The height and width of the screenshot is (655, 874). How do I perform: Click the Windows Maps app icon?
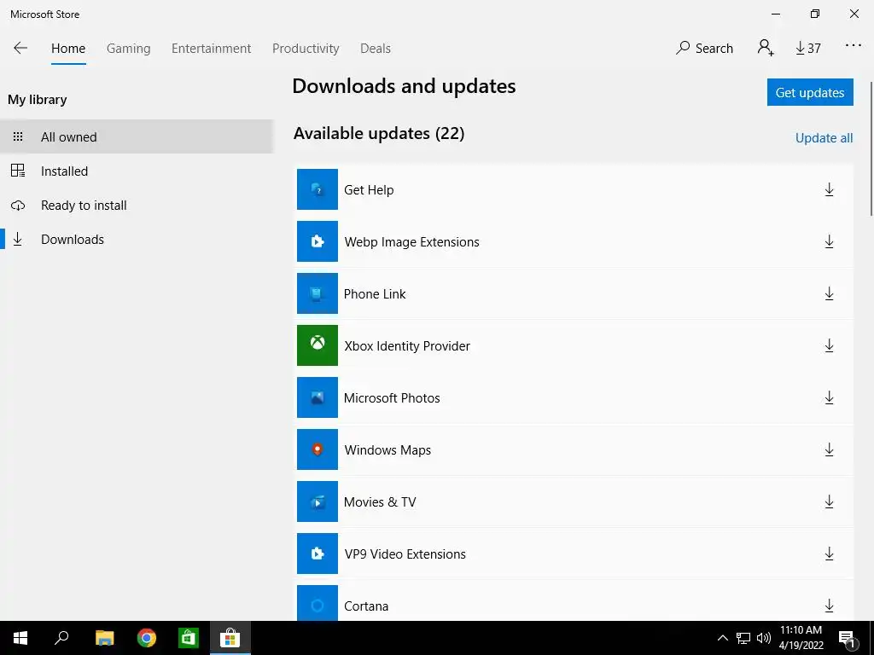318,449
